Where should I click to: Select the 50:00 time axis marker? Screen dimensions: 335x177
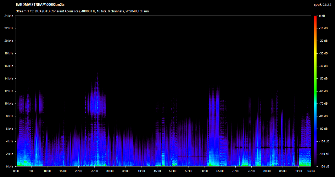pyautogui.click(x=173, y=171)
